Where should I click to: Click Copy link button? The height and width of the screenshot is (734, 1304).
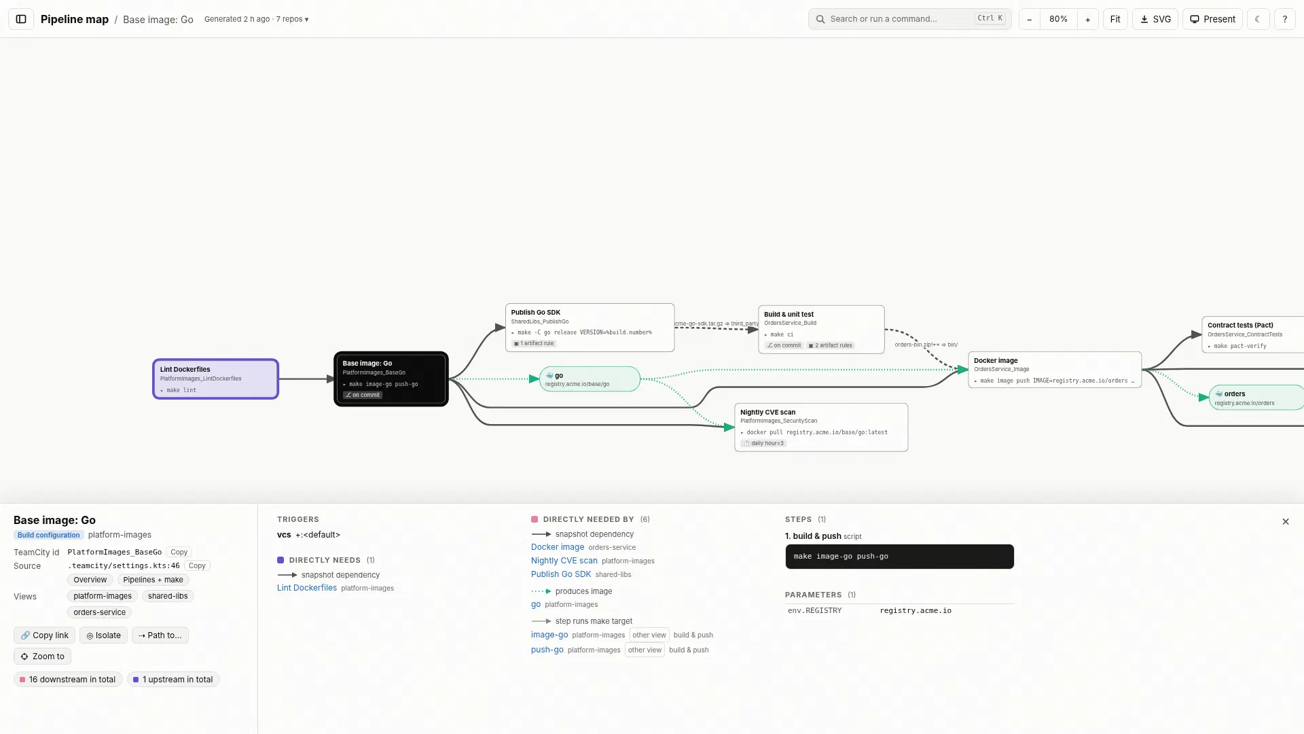[x=45, y=635]
